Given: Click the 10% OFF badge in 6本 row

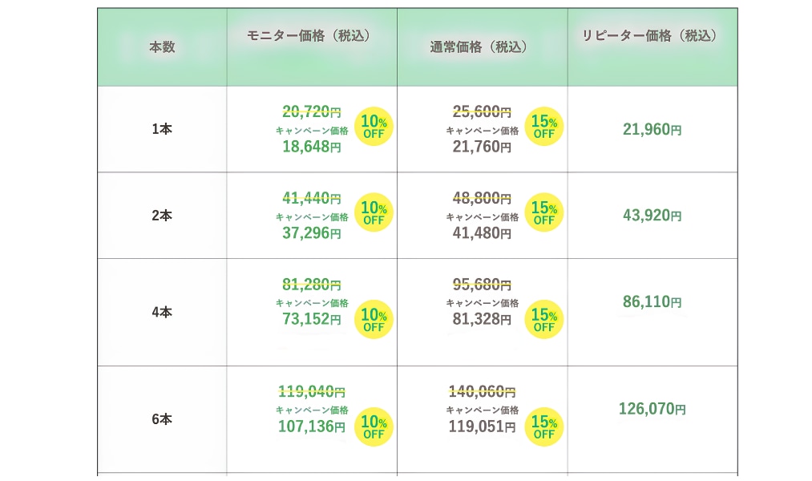Looking at the screenshot, I should [x=374, y=426].
